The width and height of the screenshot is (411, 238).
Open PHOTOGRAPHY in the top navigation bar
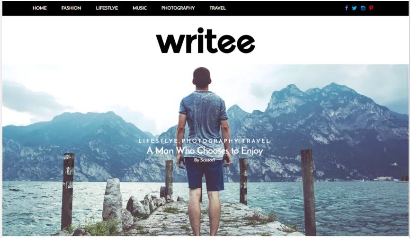pos(178,8)
